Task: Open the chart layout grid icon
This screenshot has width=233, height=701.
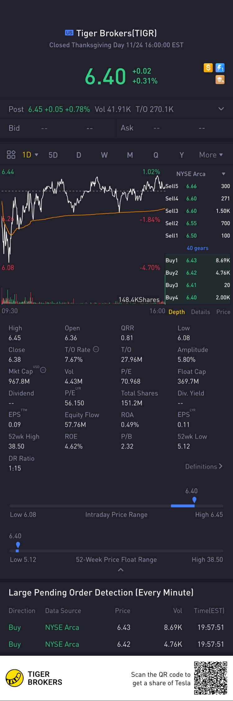Action: pos(11,155)
